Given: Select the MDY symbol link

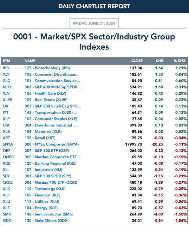Looking at the screenshot, I should tap(7, 87).
